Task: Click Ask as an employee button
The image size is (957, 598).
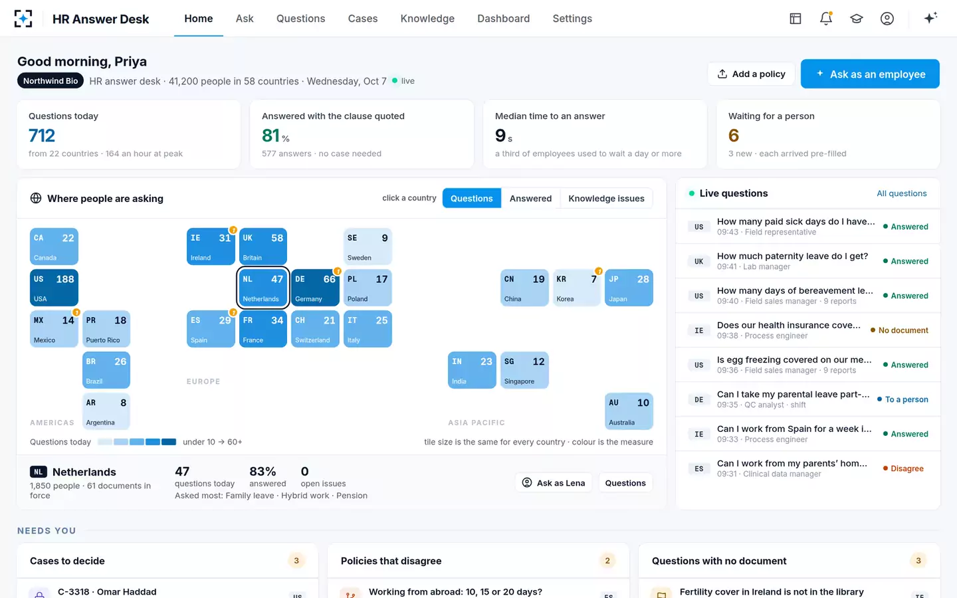Action: [x=870, y=74]
